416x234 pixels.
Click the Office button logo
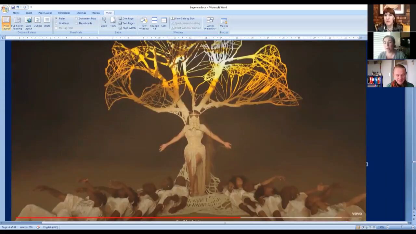pos(5,9)
